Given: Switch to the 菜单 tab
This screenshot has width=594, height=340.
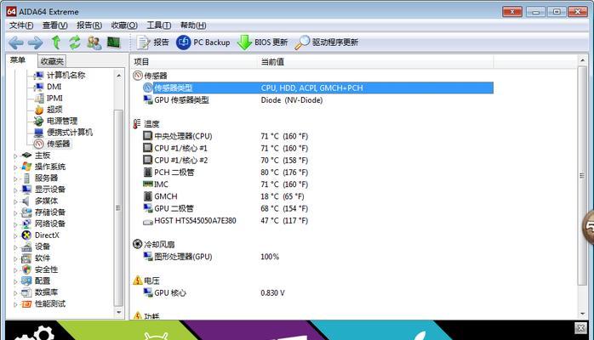Looking at the screenshot, I should pyautogui.click(x=17, y=60).
